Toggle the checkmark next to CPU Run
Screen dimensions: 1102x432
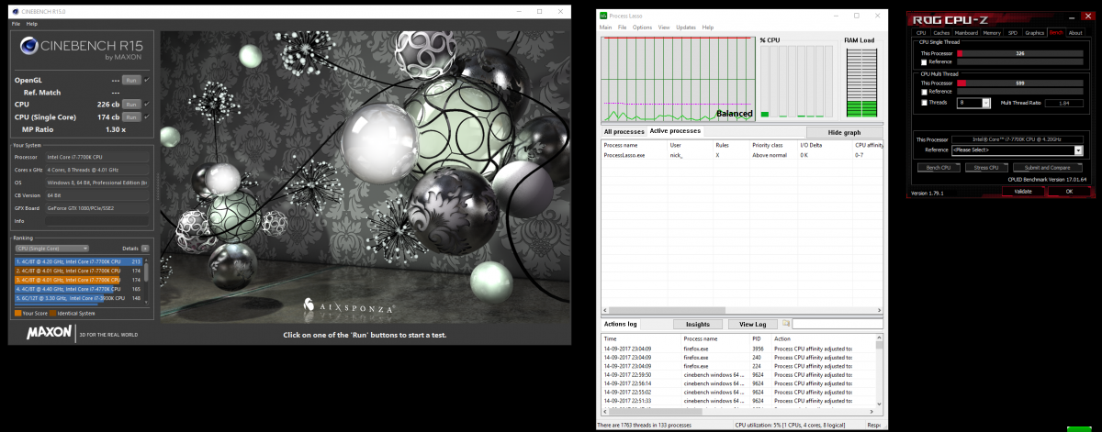click(146, 105)
